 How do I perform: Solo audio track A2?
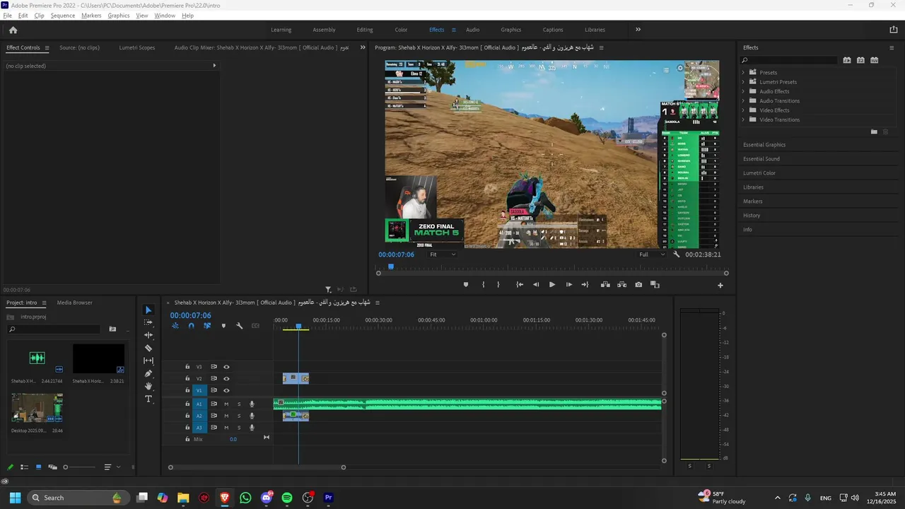point(239,416)
